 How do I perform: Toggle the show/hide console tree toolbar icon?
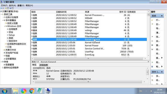coord(8,8)
